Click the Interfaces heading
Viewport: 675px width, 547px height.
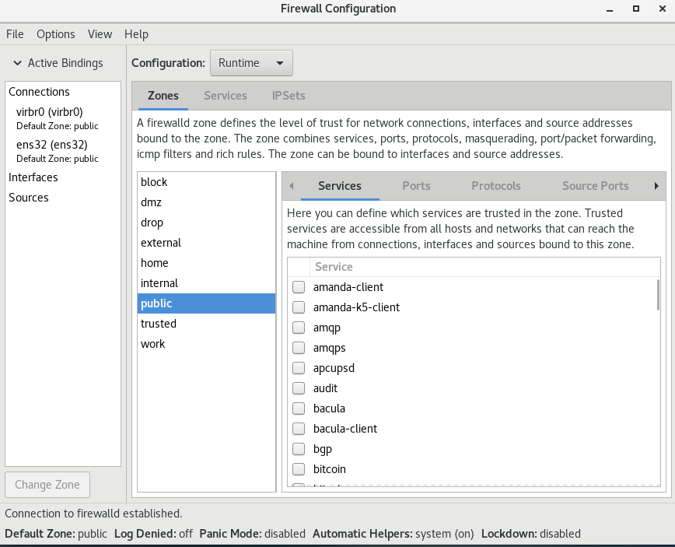(33, 177)
